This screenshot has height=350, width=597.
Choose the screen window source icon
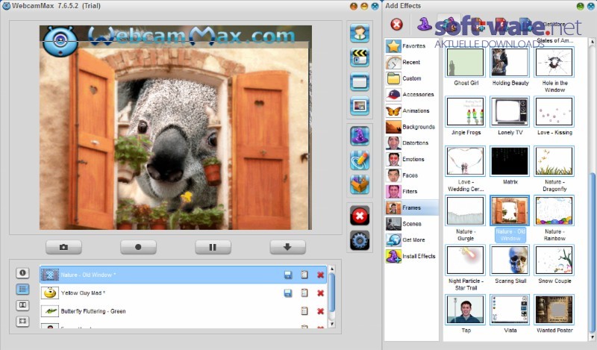[x=360, y=81]
